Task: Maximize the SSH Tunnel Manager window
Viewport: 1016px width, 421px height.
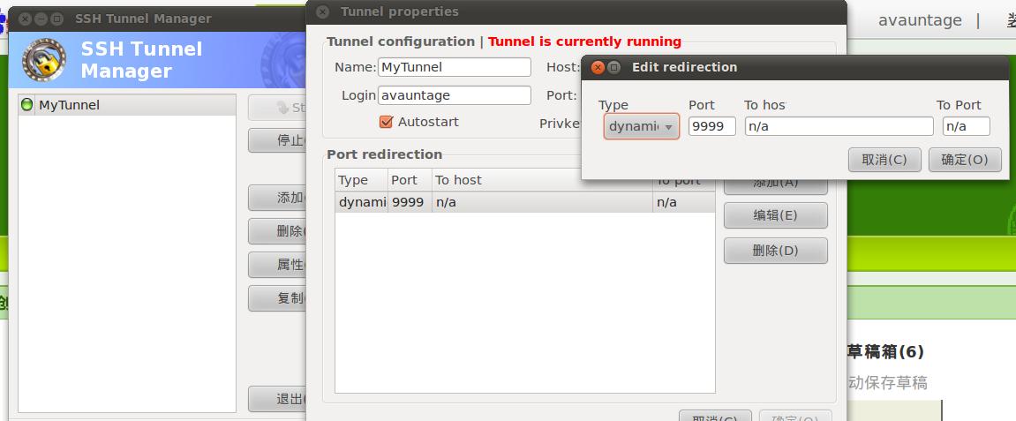Action: coord(56,19)
